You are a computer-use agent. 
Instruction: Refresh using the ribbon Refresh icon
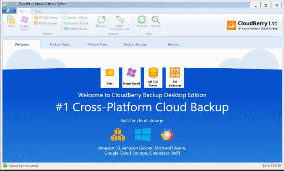(142, 21)
